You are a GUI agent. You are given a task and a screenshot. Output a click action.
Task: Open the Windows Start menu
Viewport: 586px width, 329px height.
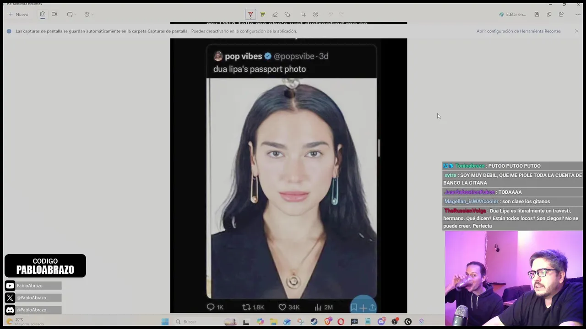point(165,322)
